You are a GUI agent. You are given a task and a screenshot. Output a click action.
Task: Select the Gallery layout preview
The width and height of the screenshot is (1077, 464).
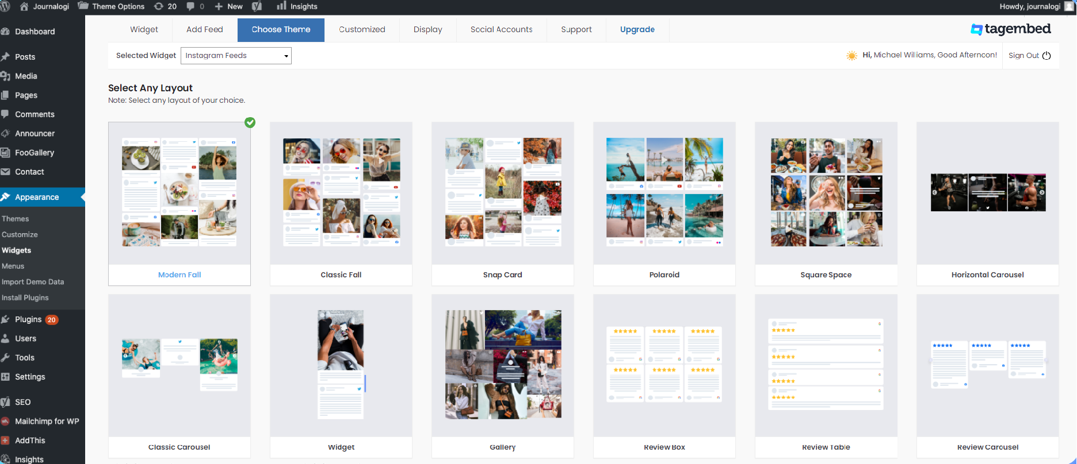click(503, 365)
